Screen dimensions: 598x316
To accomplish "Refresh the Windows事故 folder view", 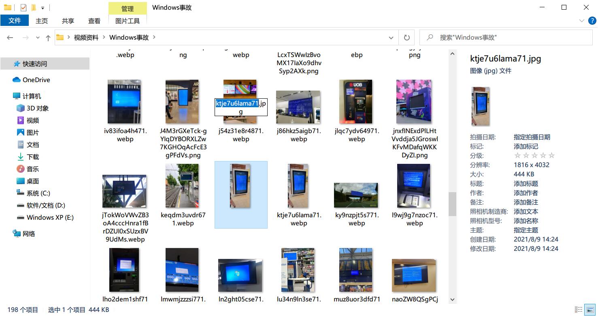I will click(406, 38).
